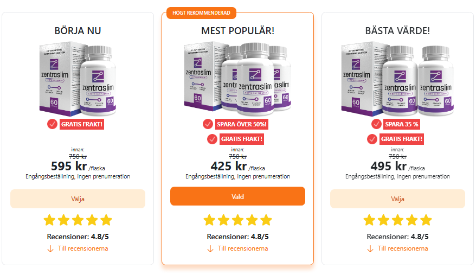Click checkmark next to GRATIS FRAKT in BÖRJA NU
Image resolution: width=476 pixels, height=275 pixels.
(52, 124)
